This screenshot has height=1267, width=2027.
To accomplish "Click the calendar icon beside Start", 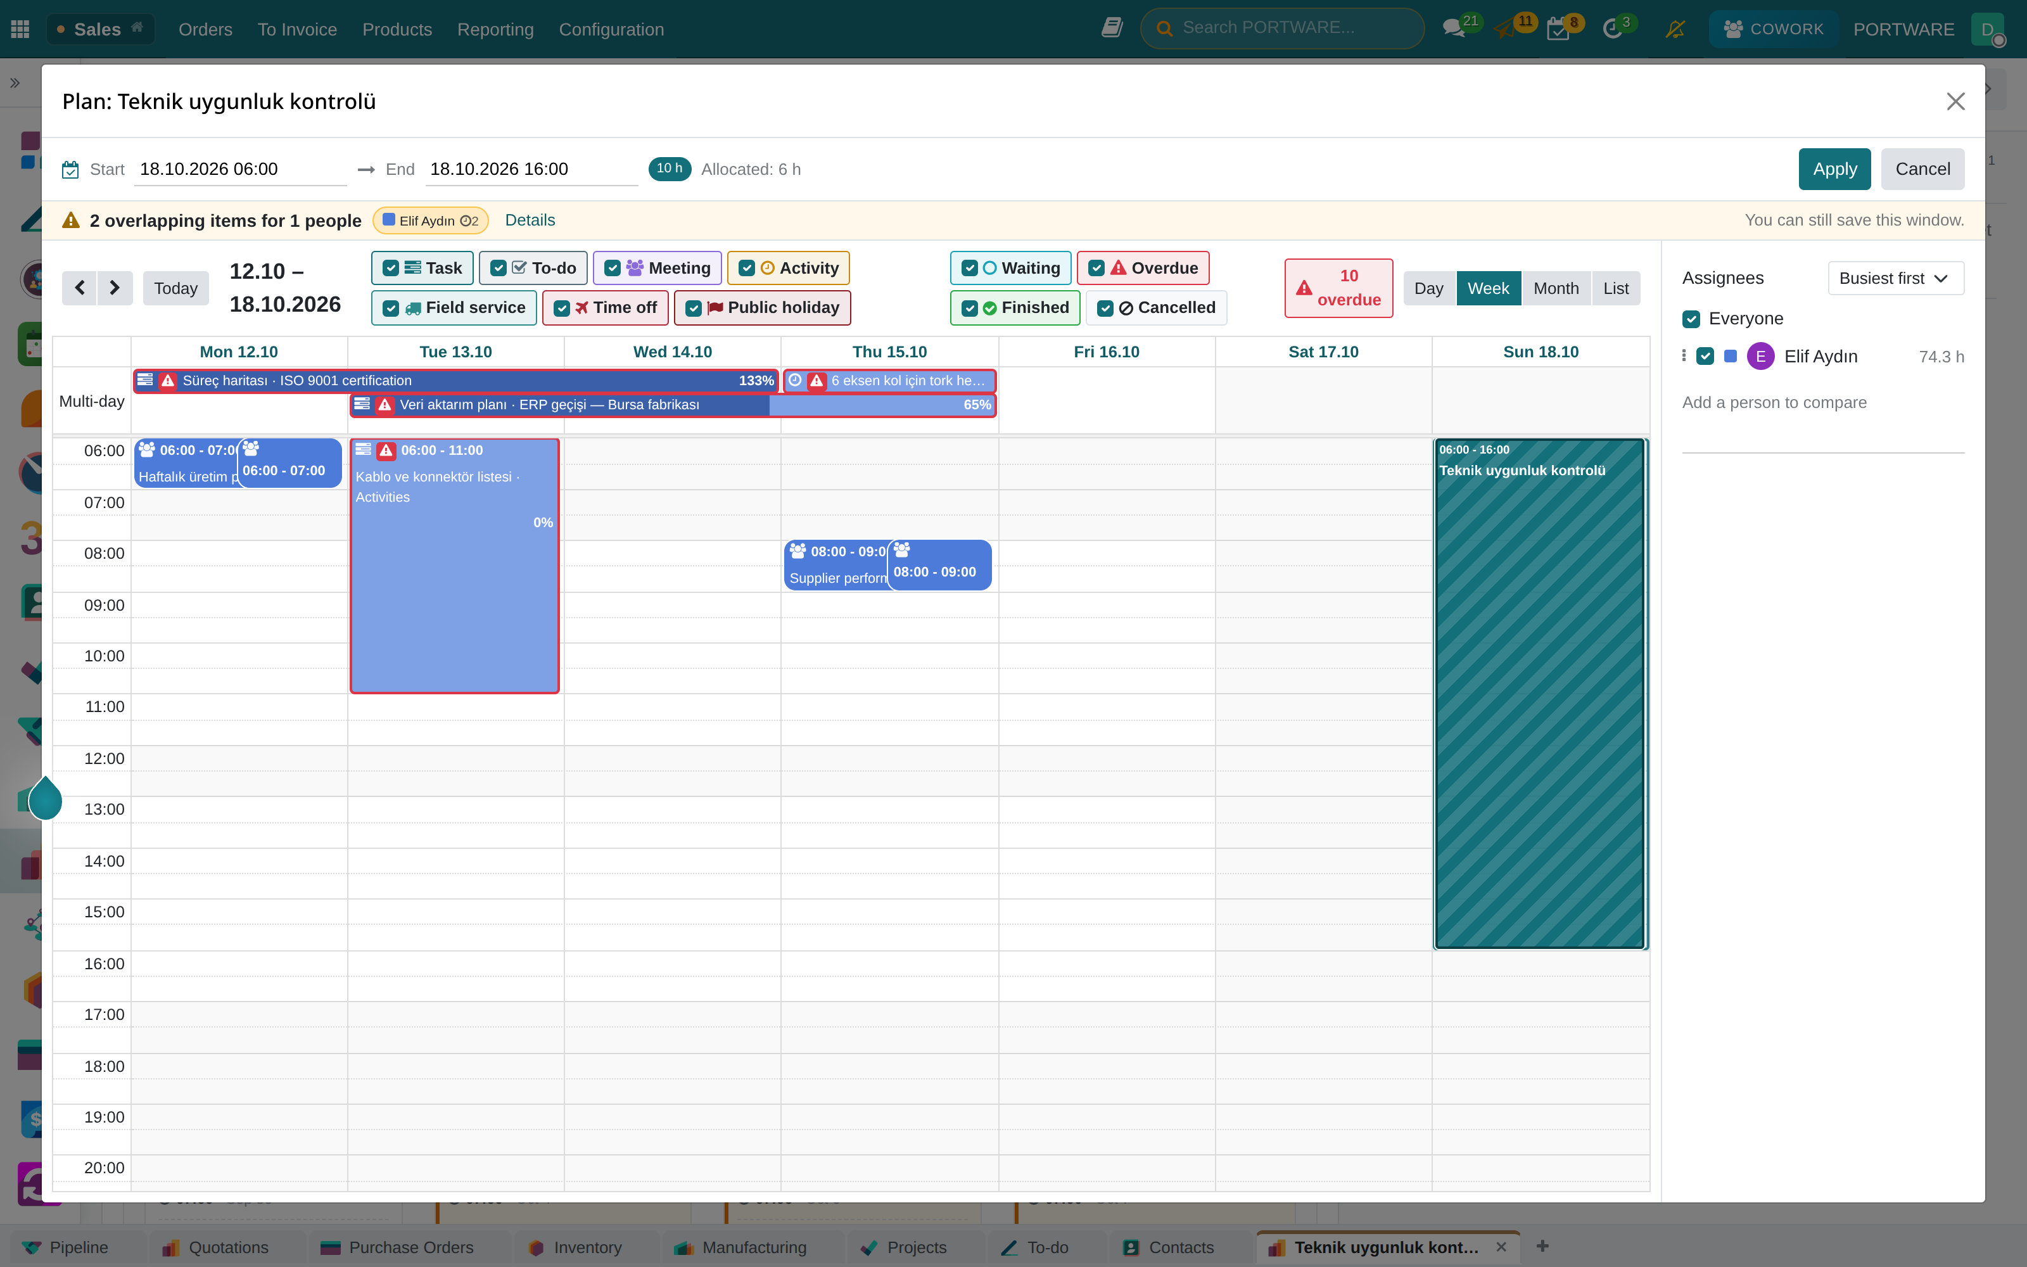I will click(x=70, y=170).
